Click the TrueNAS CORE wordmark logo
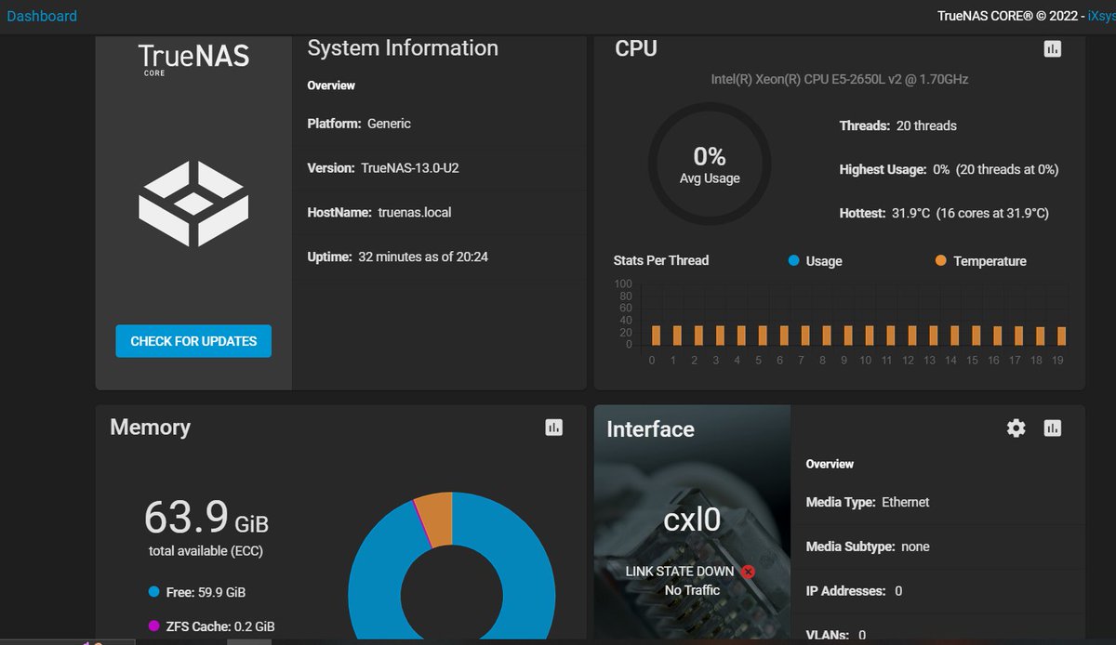 [x=193, y=58]
